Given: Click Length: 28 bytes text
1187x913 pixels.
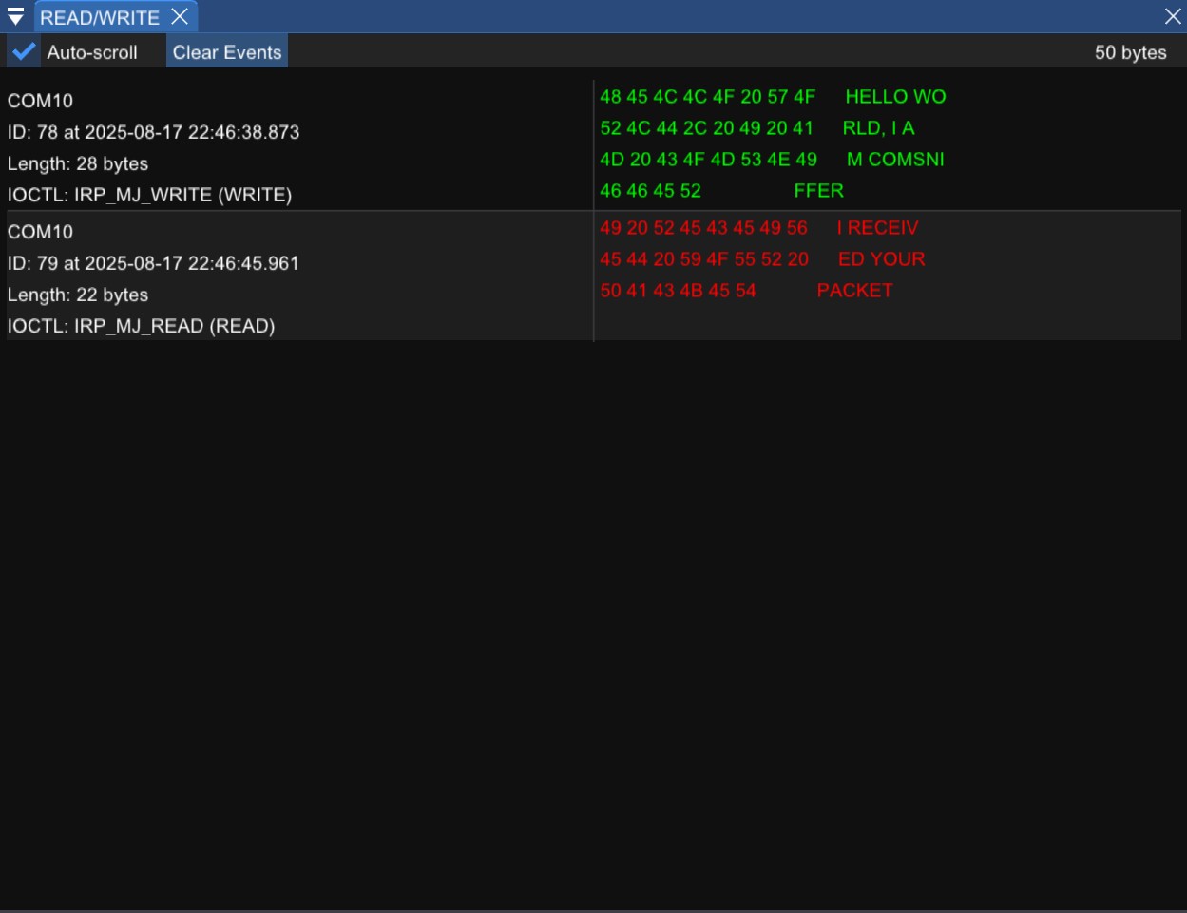Looking at the screenshot, I should [x=78, y=163].
